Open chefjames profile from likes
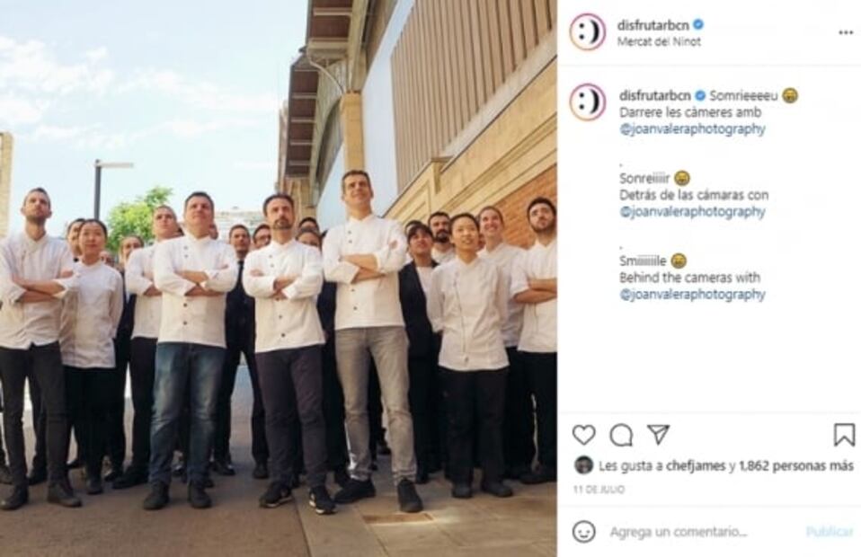Screen dimensions: 861x557 coord(695,466)
